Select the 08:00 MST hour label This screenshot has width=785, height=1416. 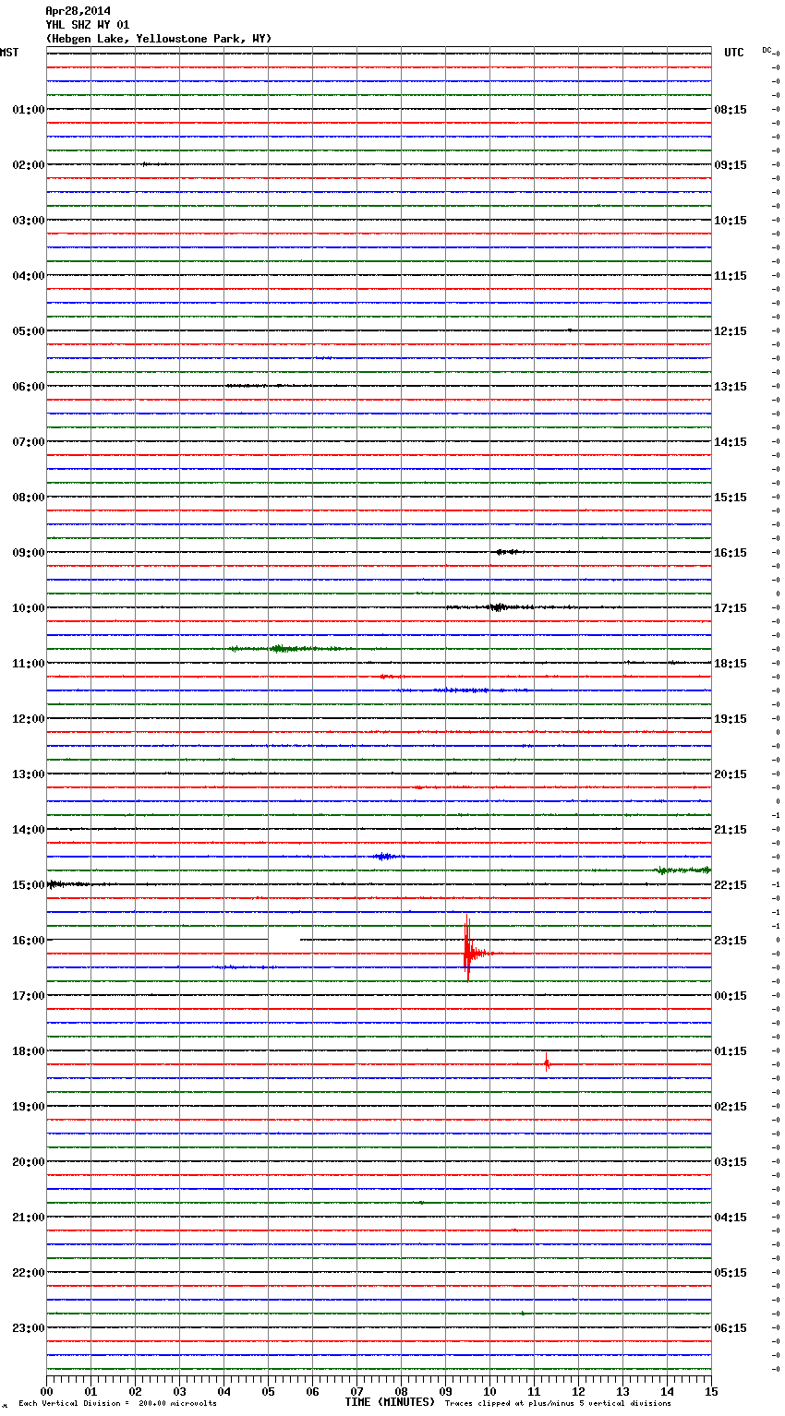(x=28, y=498)
